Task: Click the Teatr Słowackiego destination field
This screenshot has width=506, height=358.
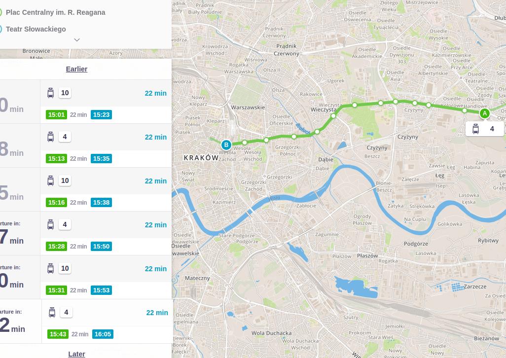Action: (36, 29)
